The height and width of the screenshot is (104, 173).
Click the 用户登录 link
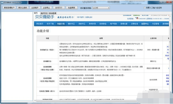pyautogui.click(x=80, y=17)
